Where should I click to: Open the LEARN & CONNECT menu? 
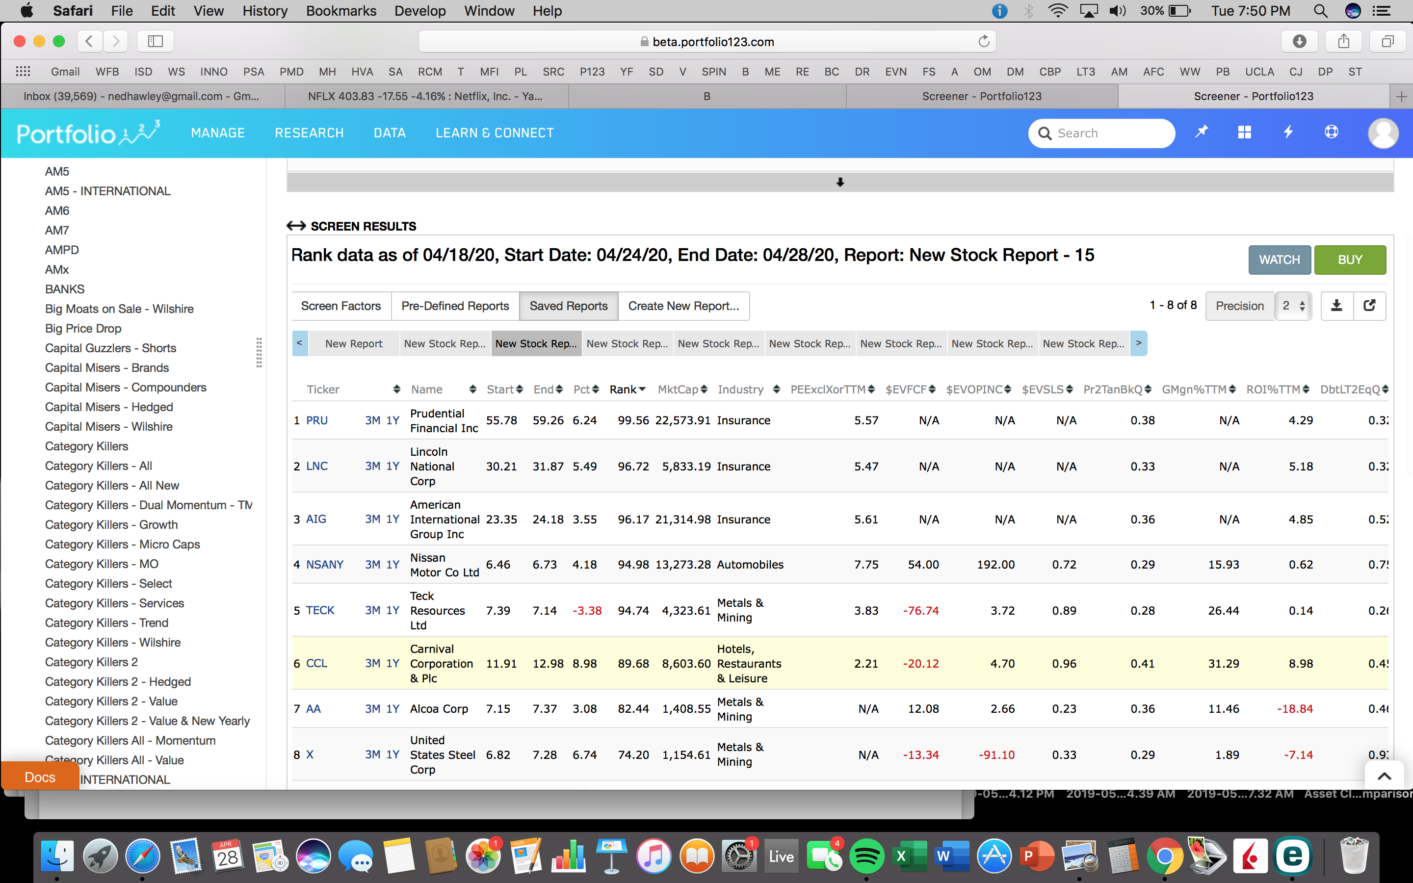(495, 133)
